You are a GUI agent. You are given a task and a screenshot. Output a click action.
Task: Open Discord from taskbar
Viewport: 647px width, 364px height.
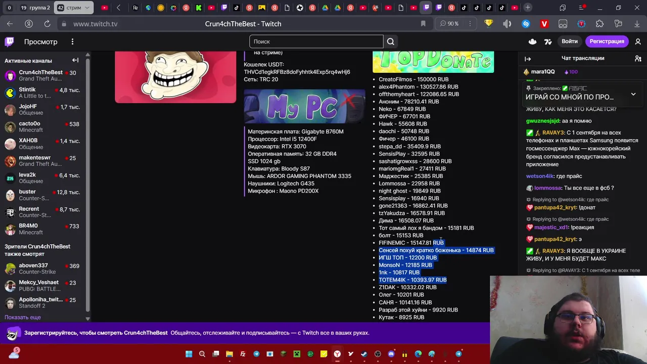pyautogui.click(x=391, y=354)
